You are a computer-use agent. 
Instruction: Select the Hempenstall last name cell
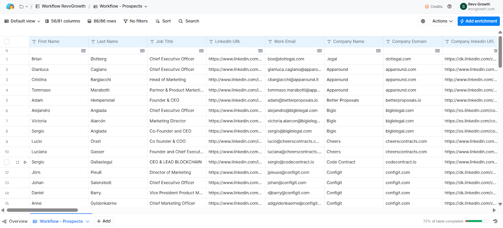coord(118,100)
